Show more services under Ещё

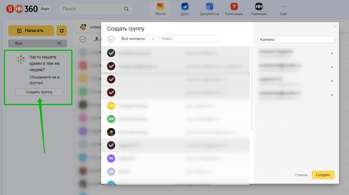pos(283,9)
